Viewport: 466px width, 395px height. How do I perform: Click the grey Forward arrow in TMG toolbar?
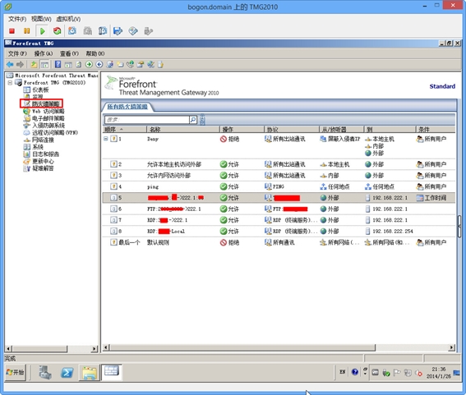pyautogui.click(x=21, y=64)
